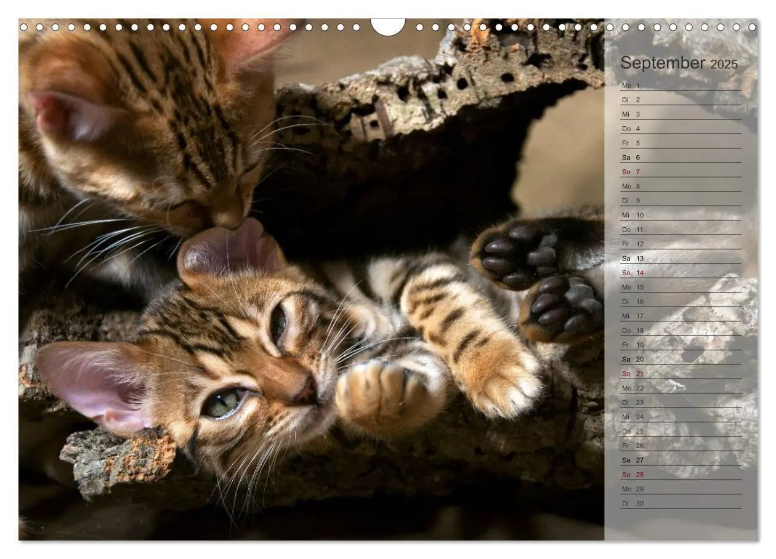This screenshot has height=559, width=776.
Task: Select So 14 date row
Action: (681, 272)
